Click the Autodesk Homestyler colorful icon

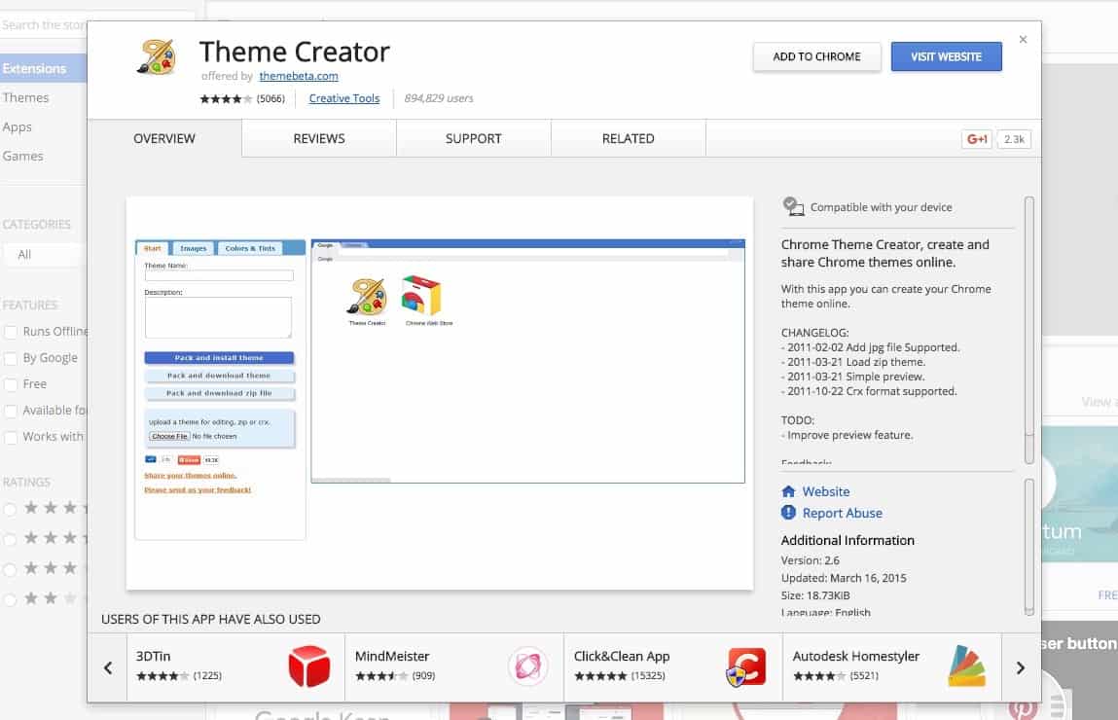coord(966,666)
